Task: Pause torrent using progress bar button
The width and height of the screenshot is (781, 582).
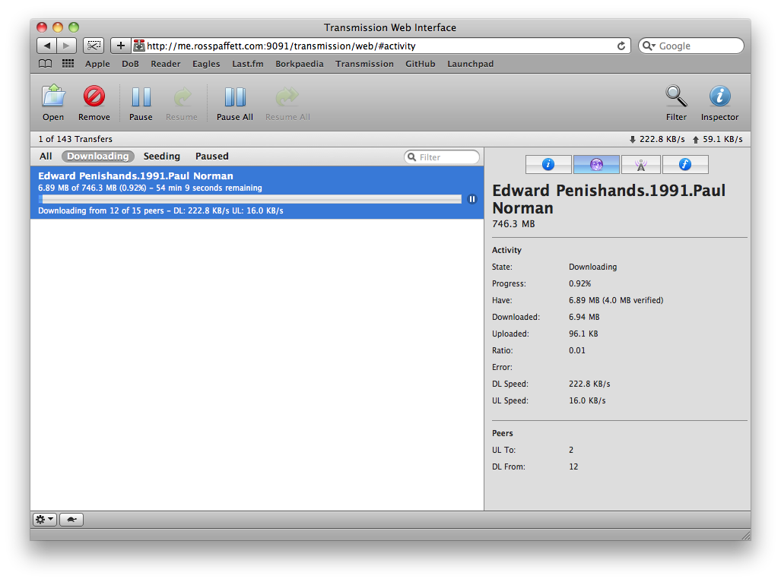Action: coord(472,199)
